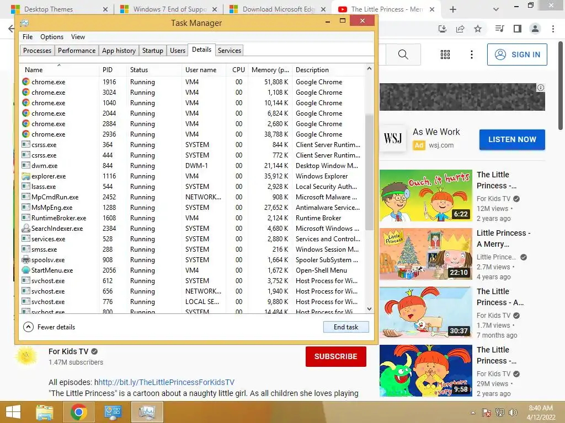Sort processes by Name column header
The height and width of the screenshot is (423, 565).
(59, 70)
